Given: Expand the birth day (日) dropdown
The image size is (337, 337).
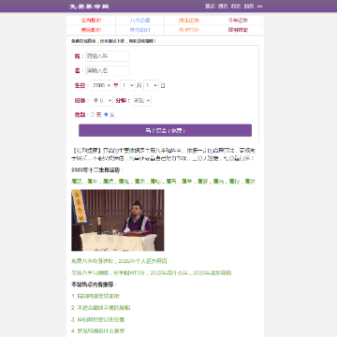Looking at the screenshot, I should (x=151, y=85).
